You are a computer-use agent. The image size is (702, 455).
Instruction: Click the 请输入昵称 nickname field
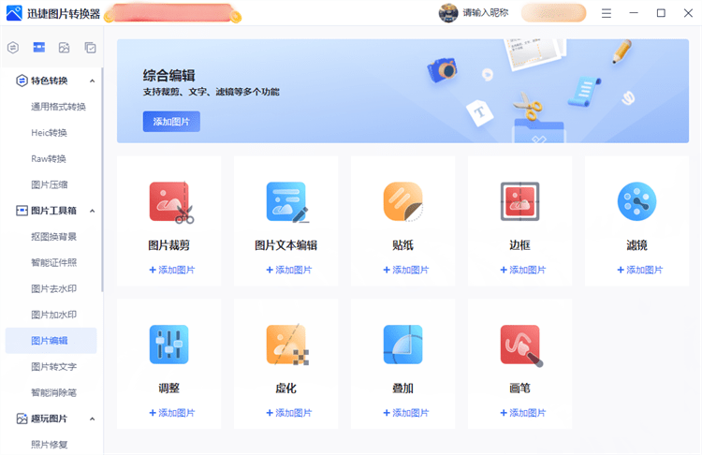click(x=486, y=13)
